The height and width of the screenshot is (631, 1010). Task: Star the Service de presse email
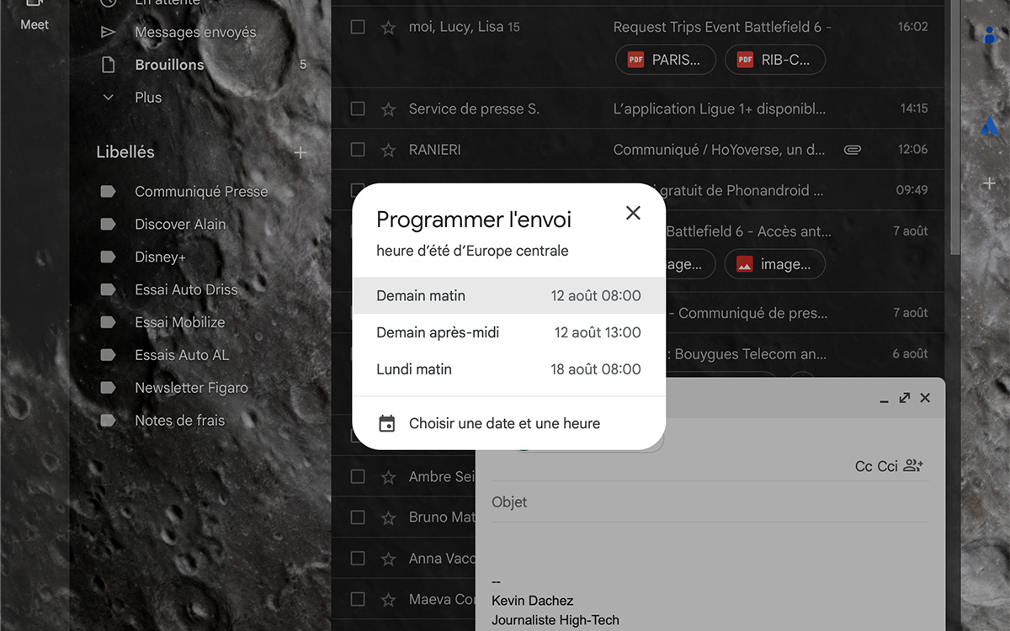click(x=388, y=109)
